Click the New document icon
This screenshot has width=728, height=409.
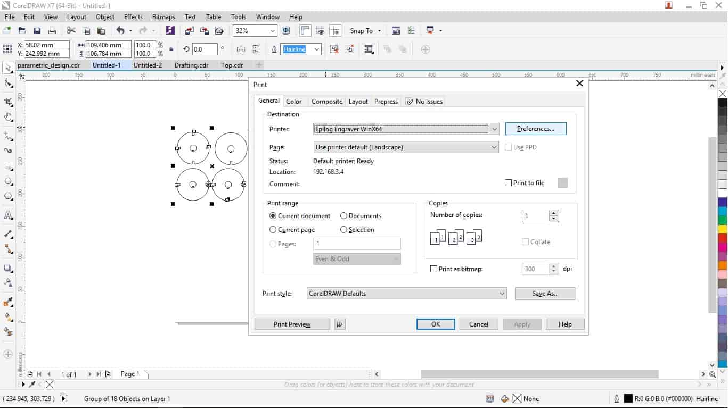(x=7, y=31)
